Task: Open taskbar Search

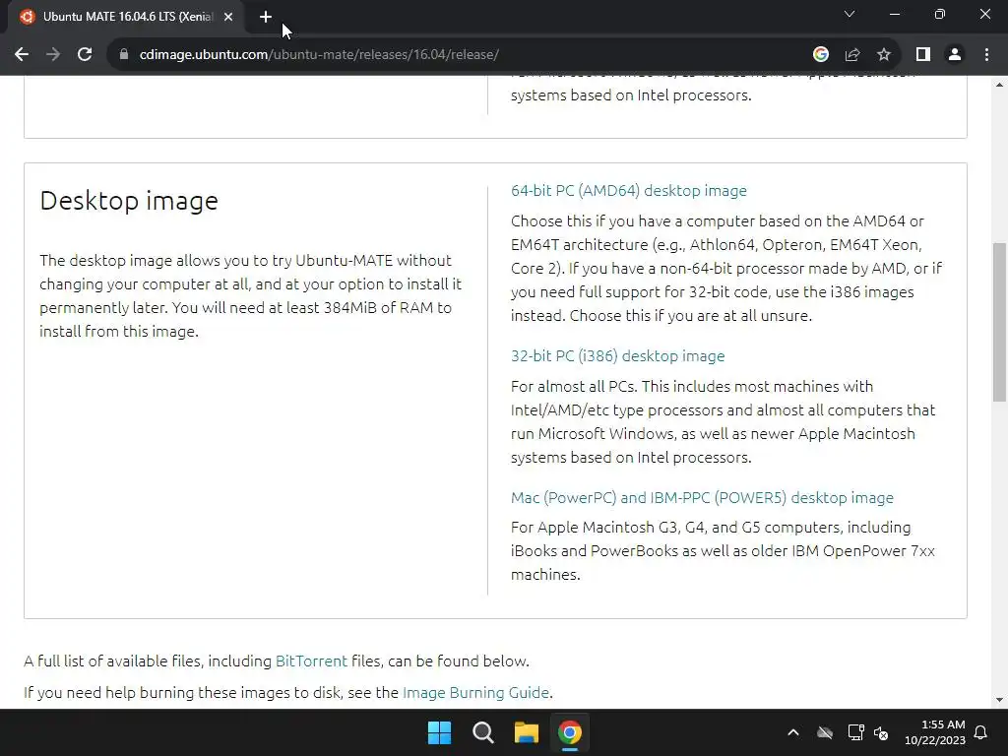Action: [482, 732]
